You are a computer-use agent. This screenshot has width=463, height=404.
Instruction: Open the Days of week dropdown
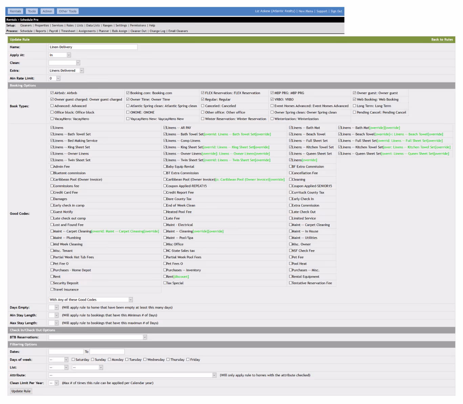(x=58, y=360)
